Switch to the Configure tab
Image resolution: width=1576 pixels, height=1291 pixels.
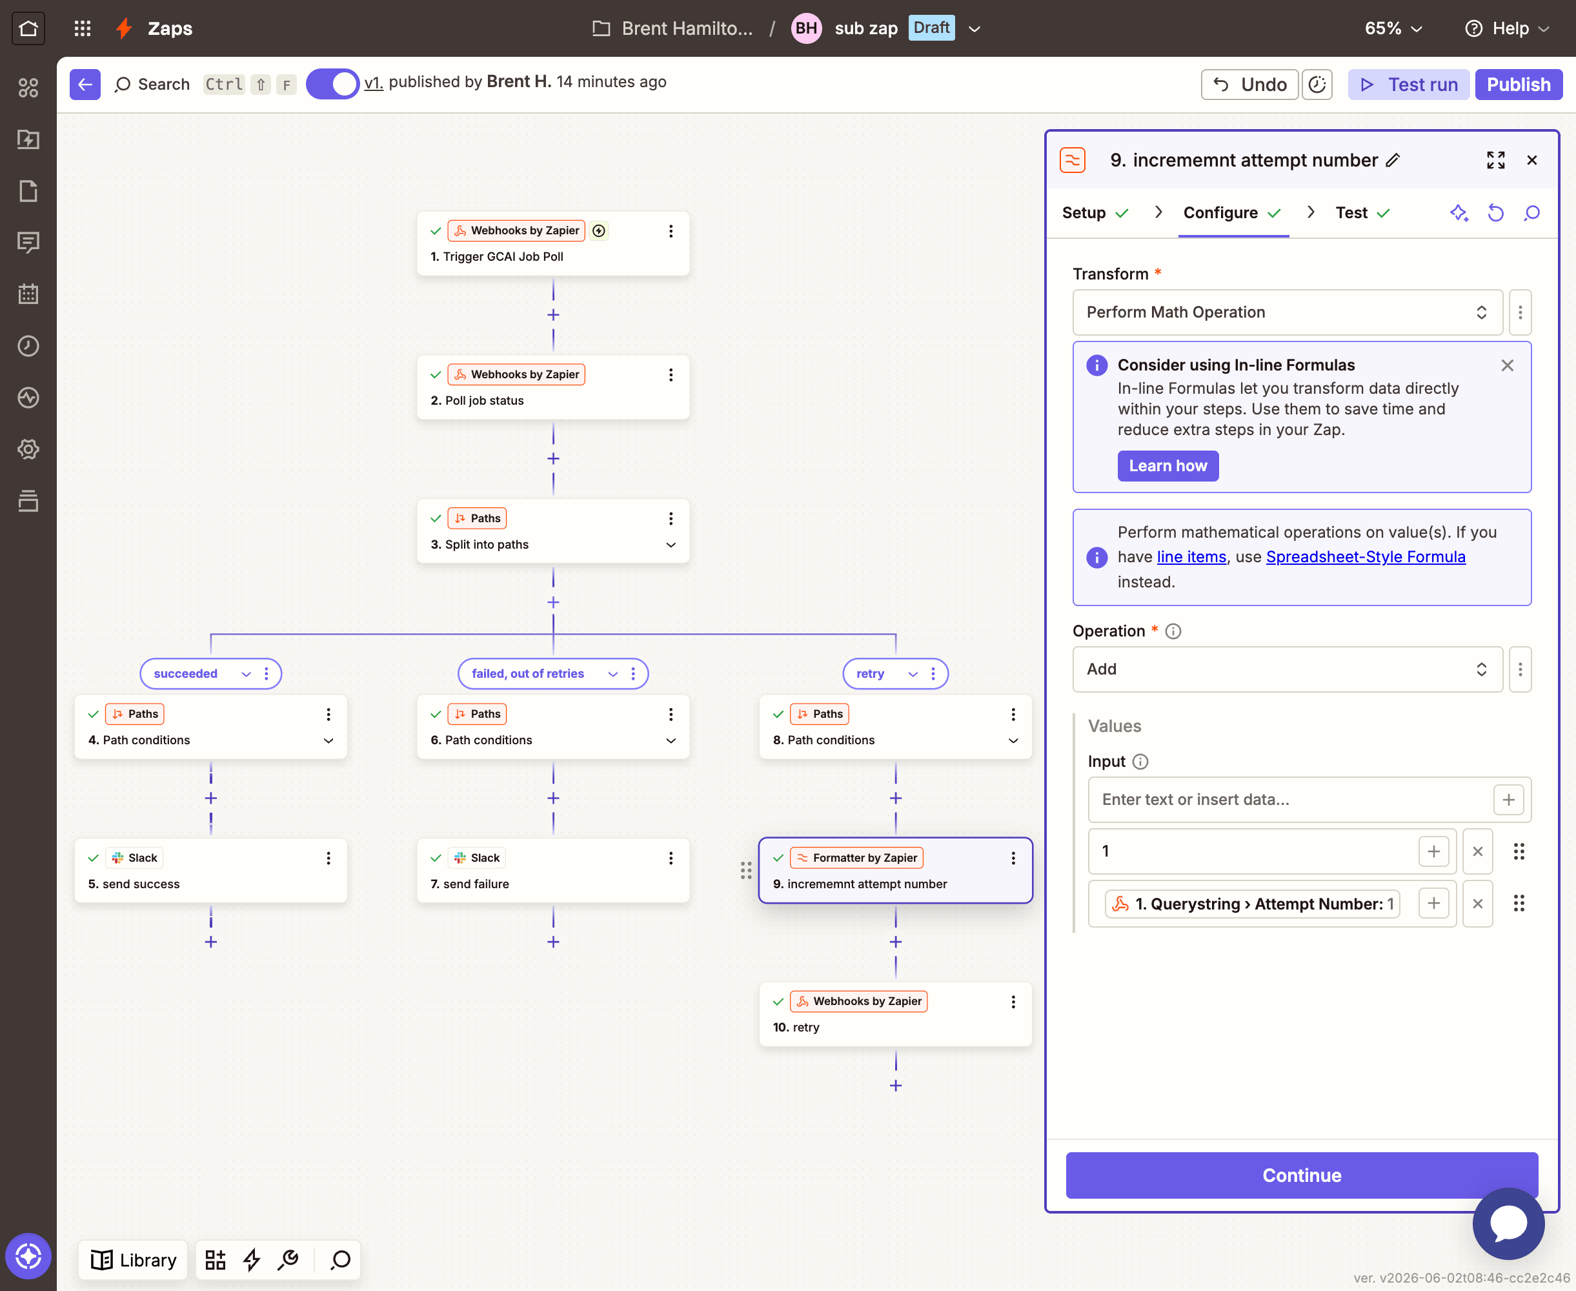coord(1233,212)
